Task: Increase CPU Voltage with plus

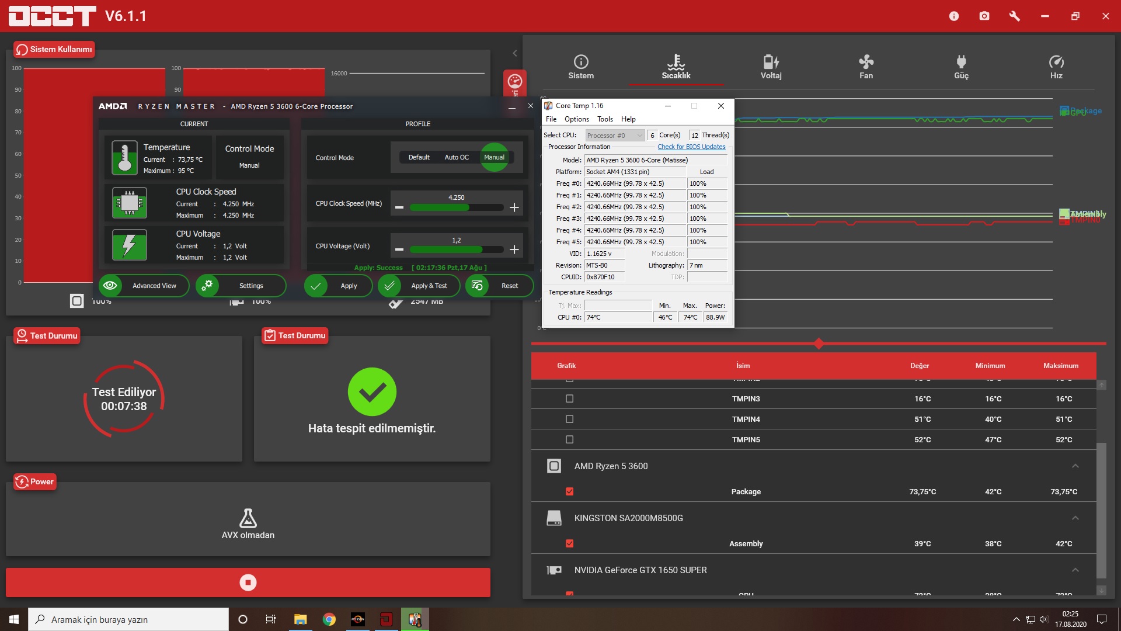Action: (x=514, y=249)
